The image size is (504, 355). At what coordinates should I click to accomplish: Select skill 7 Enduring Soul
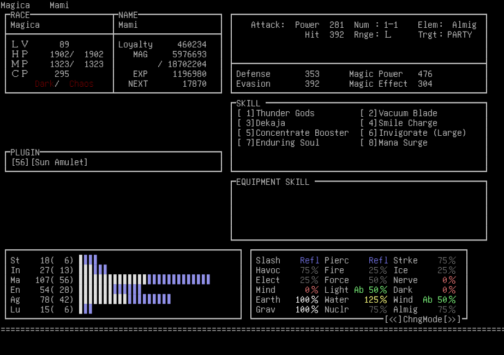click(278, 143)
